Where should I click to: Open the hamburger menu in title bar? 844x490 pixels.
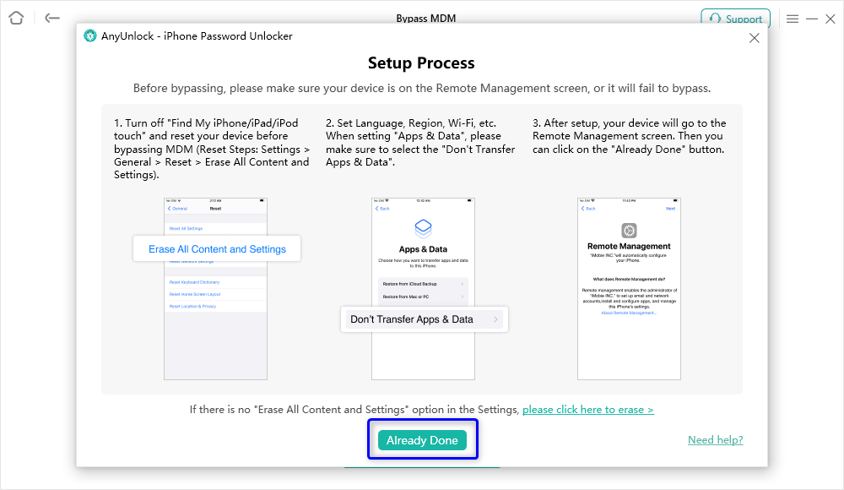pos(793,19)
